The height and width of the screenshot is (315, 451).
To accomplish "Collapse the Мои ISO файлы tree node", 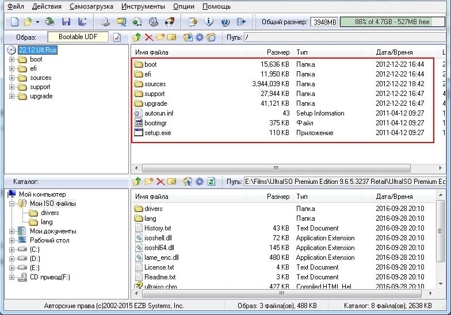I will point(12,203).
